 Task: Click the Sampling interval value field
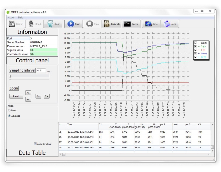(41, 71)
